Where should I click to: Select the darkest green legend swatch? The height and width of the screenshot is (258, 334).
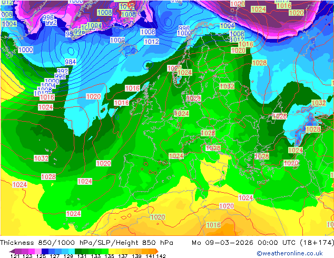(x=78, y=251)
